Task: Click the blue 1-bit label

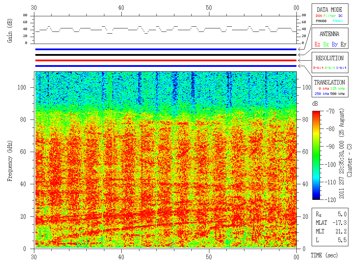Action: click(x=341, y=68)
